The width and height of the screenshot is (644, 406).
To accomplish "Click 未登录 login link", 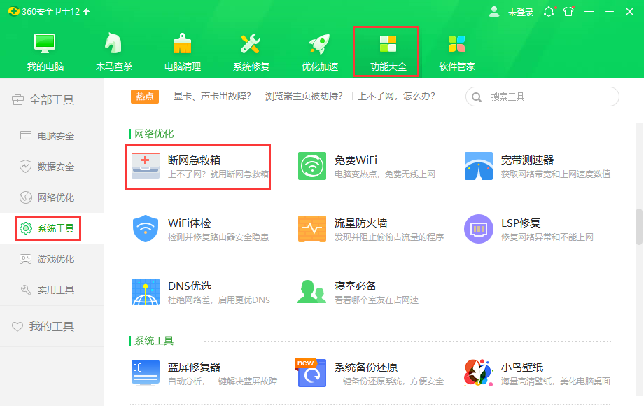I will pyautogui.click(x=520, y=13).
